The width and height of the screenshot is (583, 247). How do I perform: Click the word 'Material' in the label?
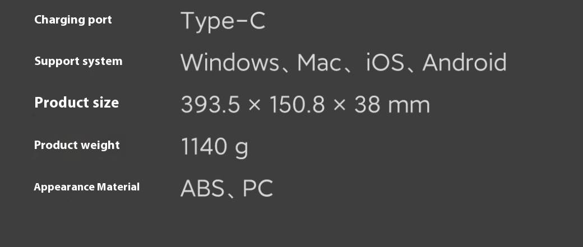point(118,187)
